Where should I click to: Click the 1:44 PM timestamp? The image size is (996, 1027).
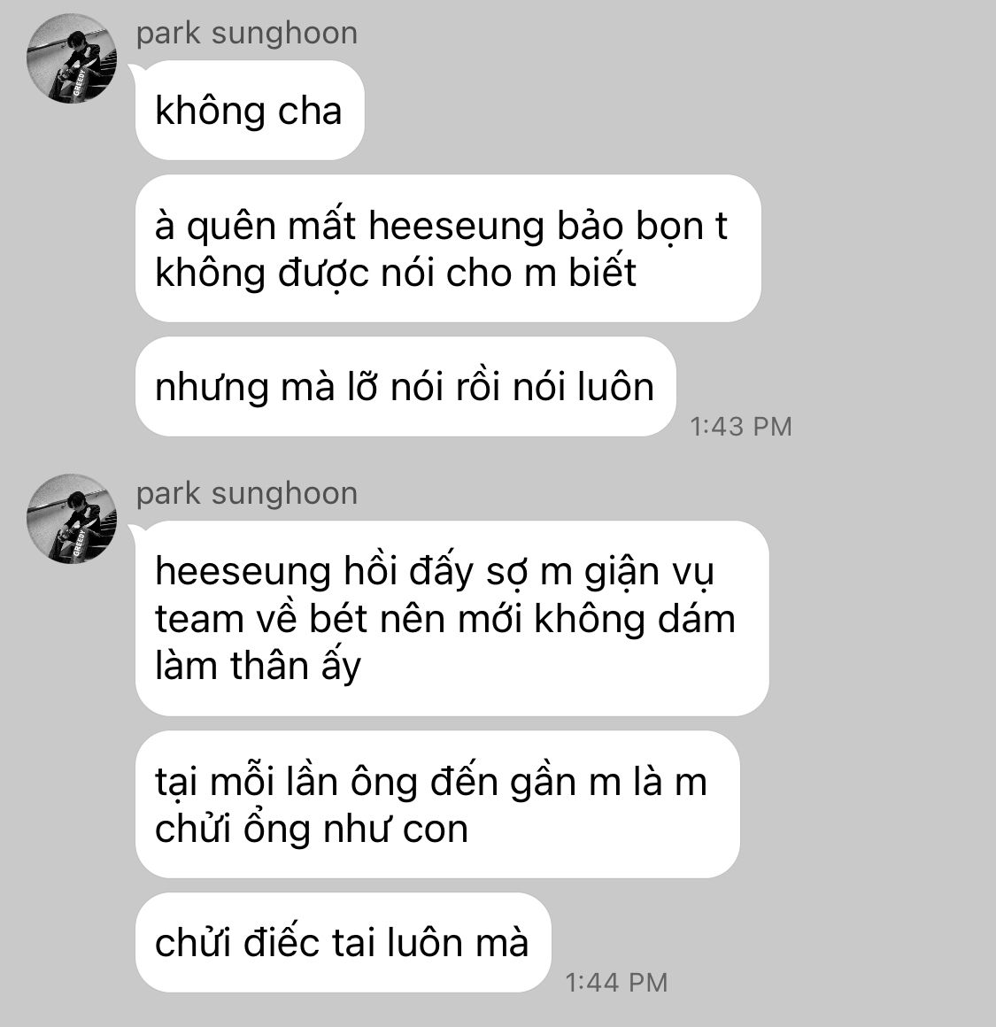[x=616, y=983]
